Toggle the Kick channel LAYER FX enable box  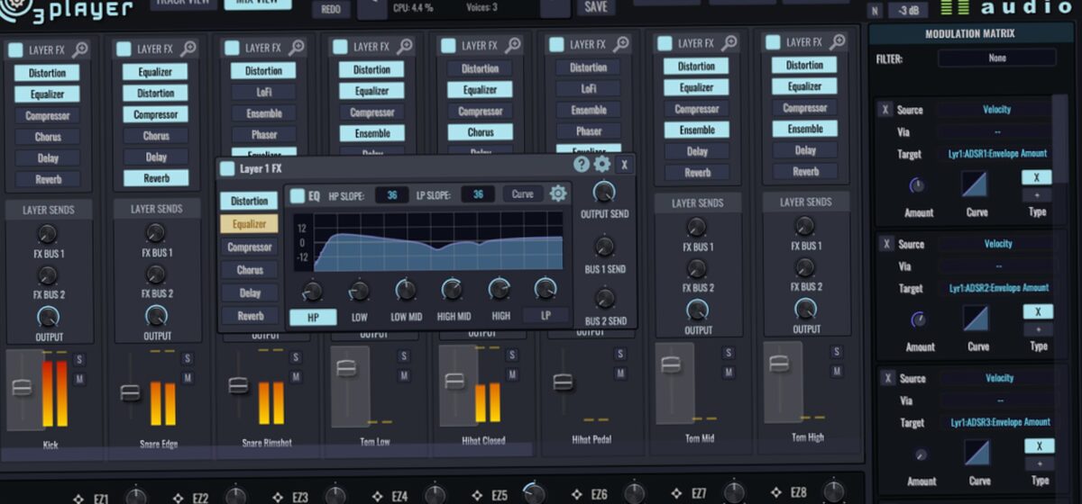[x=15, y=50]
